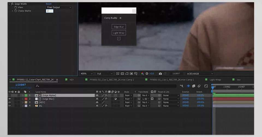
Task: Toggle transparency grid in viewer
Action: tap(122, 74)
